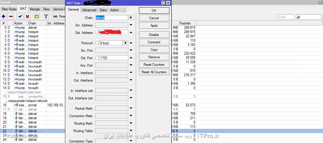Expand the In. Interface List field

(131, 90)
